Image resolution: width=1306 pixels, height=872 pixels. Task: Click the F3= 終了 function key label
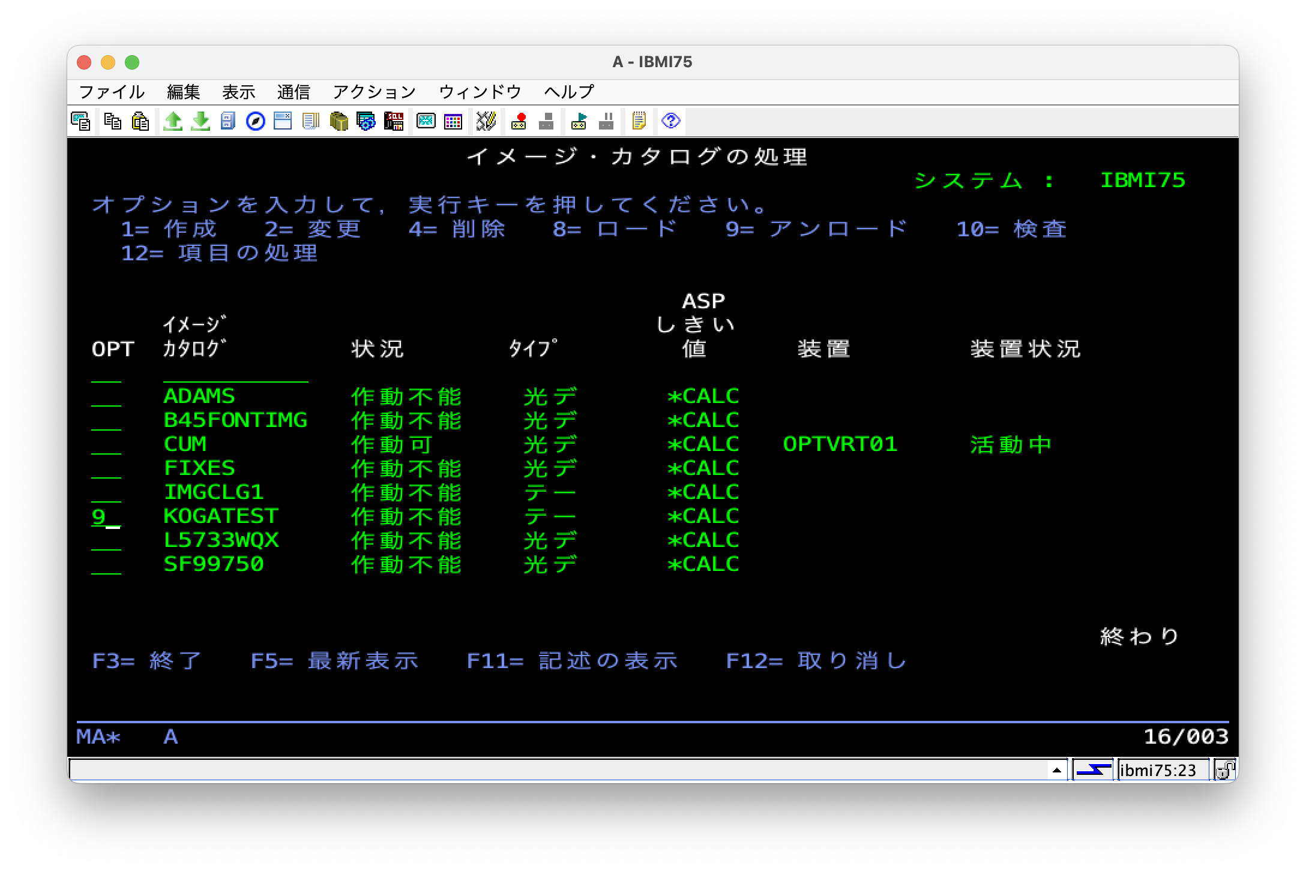pyautogui.click(x=146, y=660)
